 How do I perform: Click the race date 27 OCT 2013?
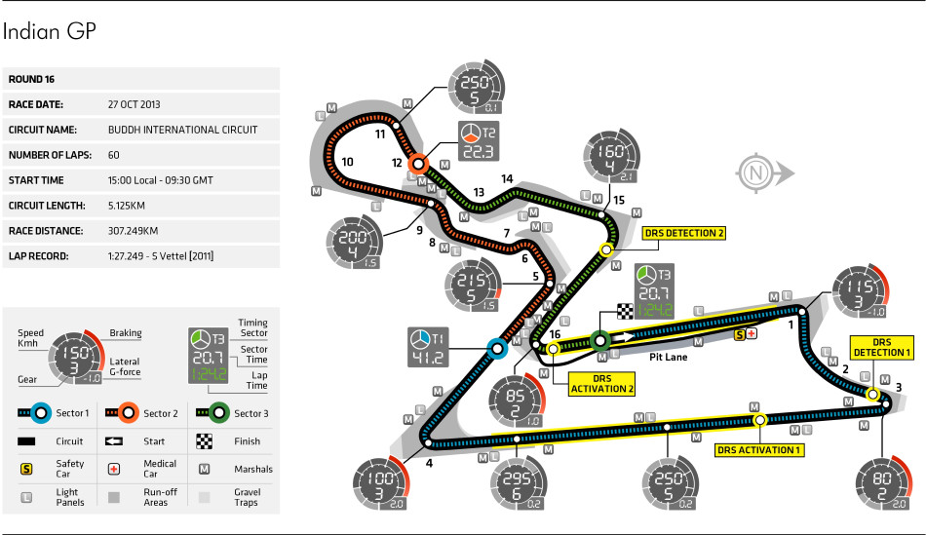click(135, 104)
